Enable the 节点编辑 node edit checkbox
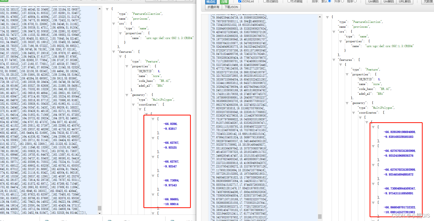 (289, 1)
